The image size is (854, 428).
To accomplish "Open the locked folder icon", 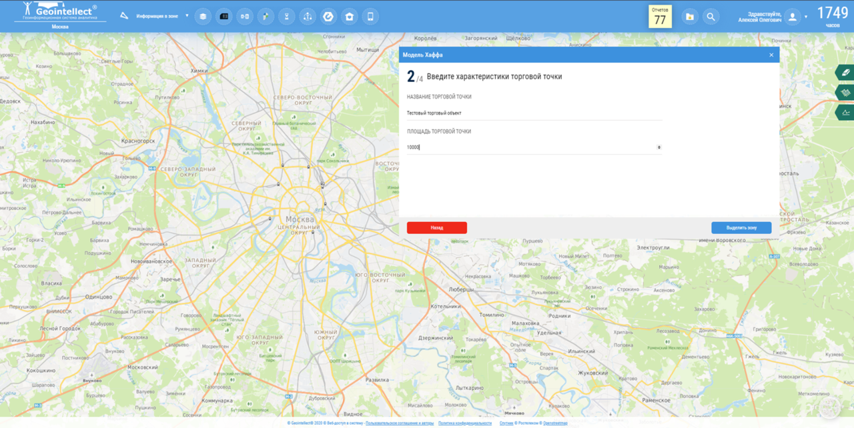I will [690, 17].
